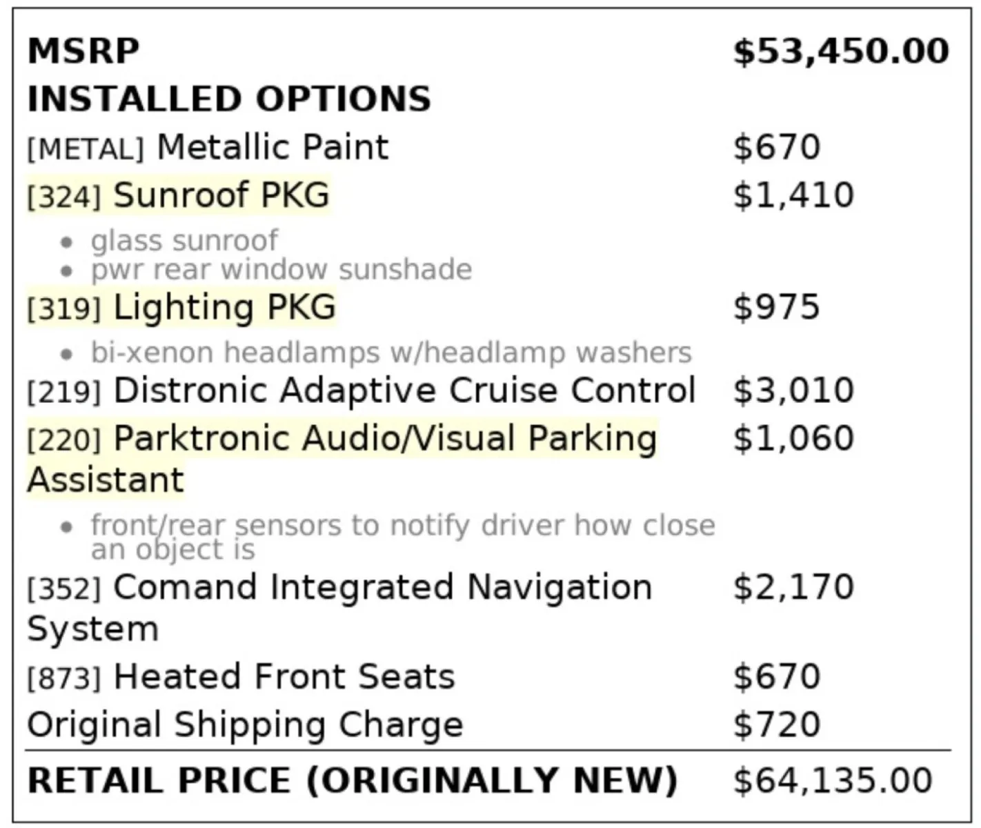
Task: Click the bi-xenon headlamps description line
Action: (x=390, y=353)
